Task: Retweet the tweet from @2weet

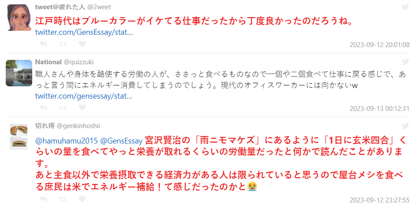Action: [63, 44]
